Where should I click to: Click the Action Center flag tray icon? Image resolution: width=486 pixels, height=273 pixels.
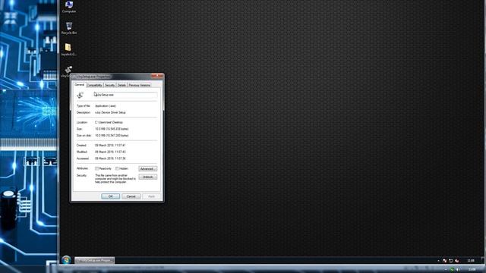tap(444, 261)
